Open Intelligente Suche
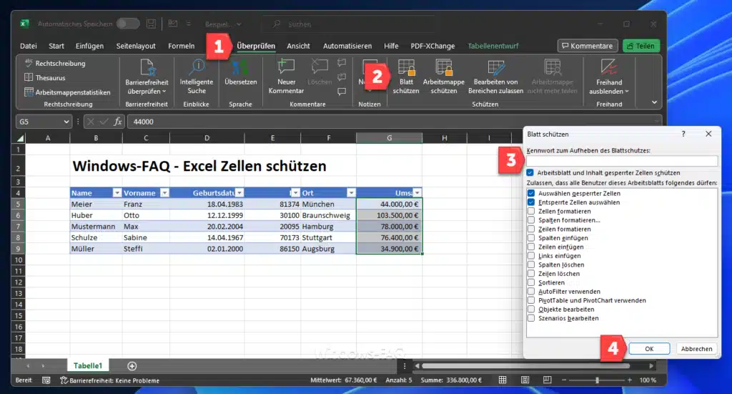 197,77
